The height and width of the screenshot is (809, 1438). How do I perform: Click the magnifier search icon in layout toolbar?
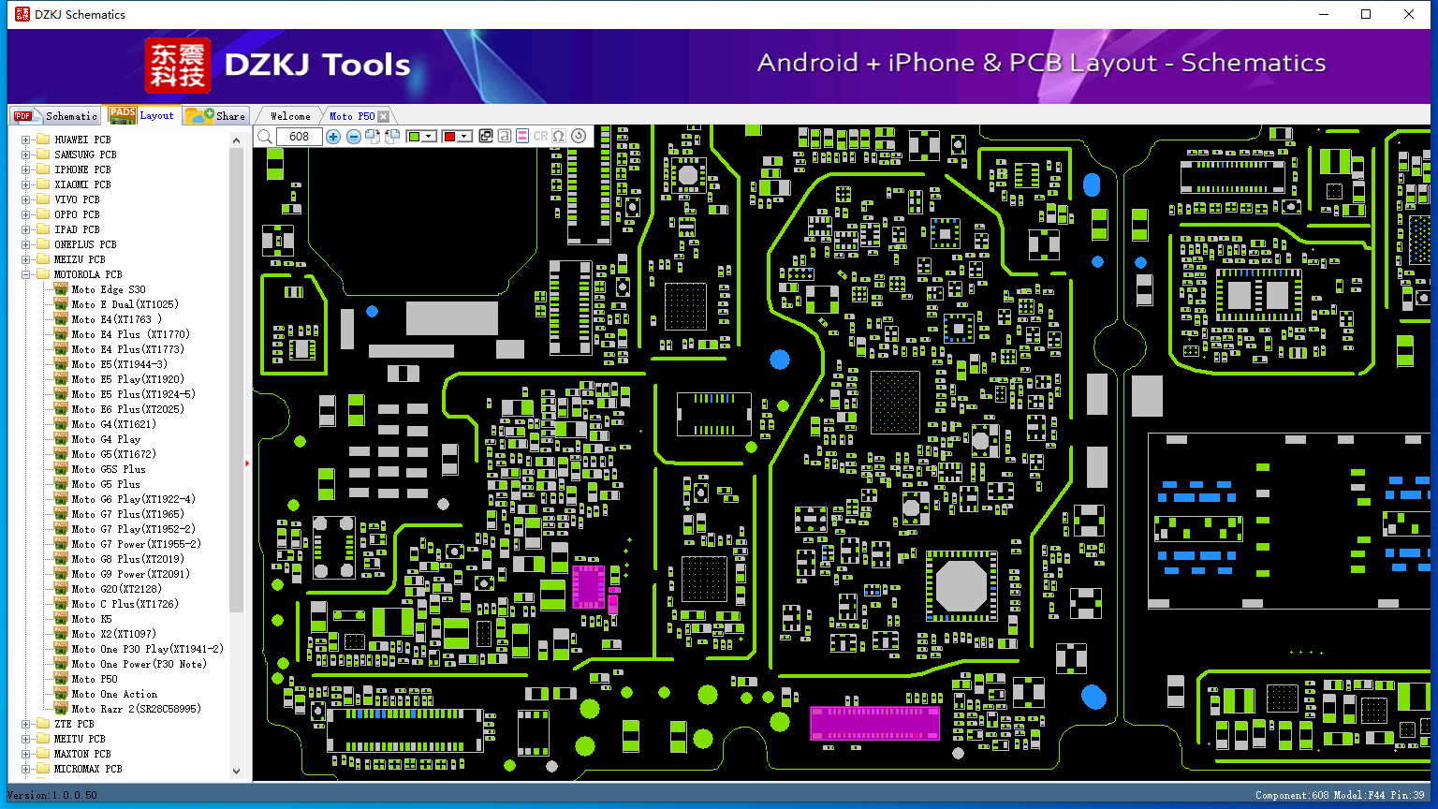[265, 137]
